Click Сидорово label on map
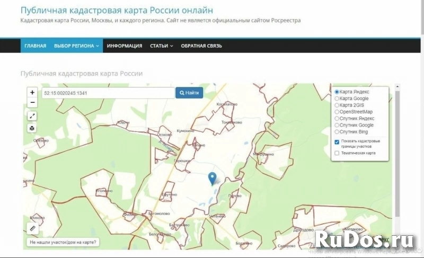The width and height of the screenshot is (424, 258). click(287, 246)
